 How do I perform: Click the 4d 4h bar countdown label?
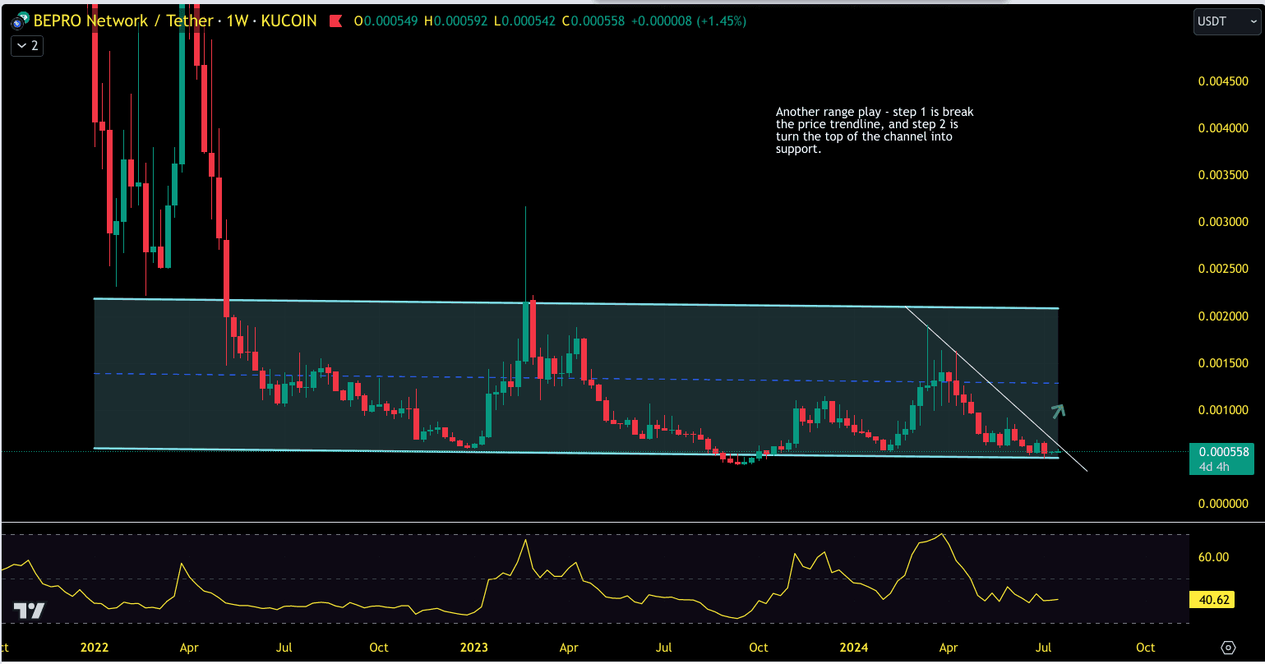coord(1213,467)
